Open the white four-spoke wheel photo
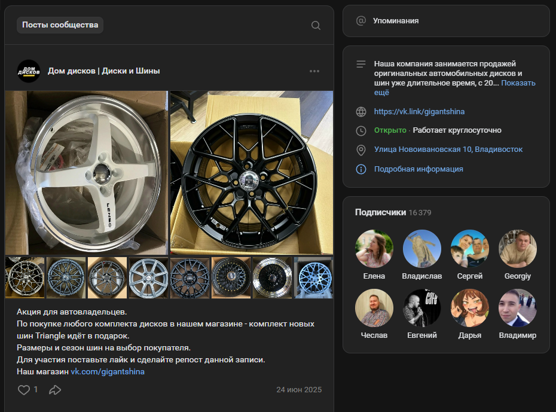Viewport: 556px width, 412px height. (87, 172)
